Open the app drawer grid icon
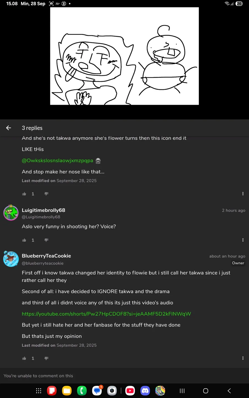249x398 pixels. point(39,391)
